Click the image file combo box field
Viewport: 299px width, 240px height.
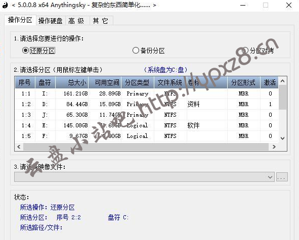coord(144,177)
